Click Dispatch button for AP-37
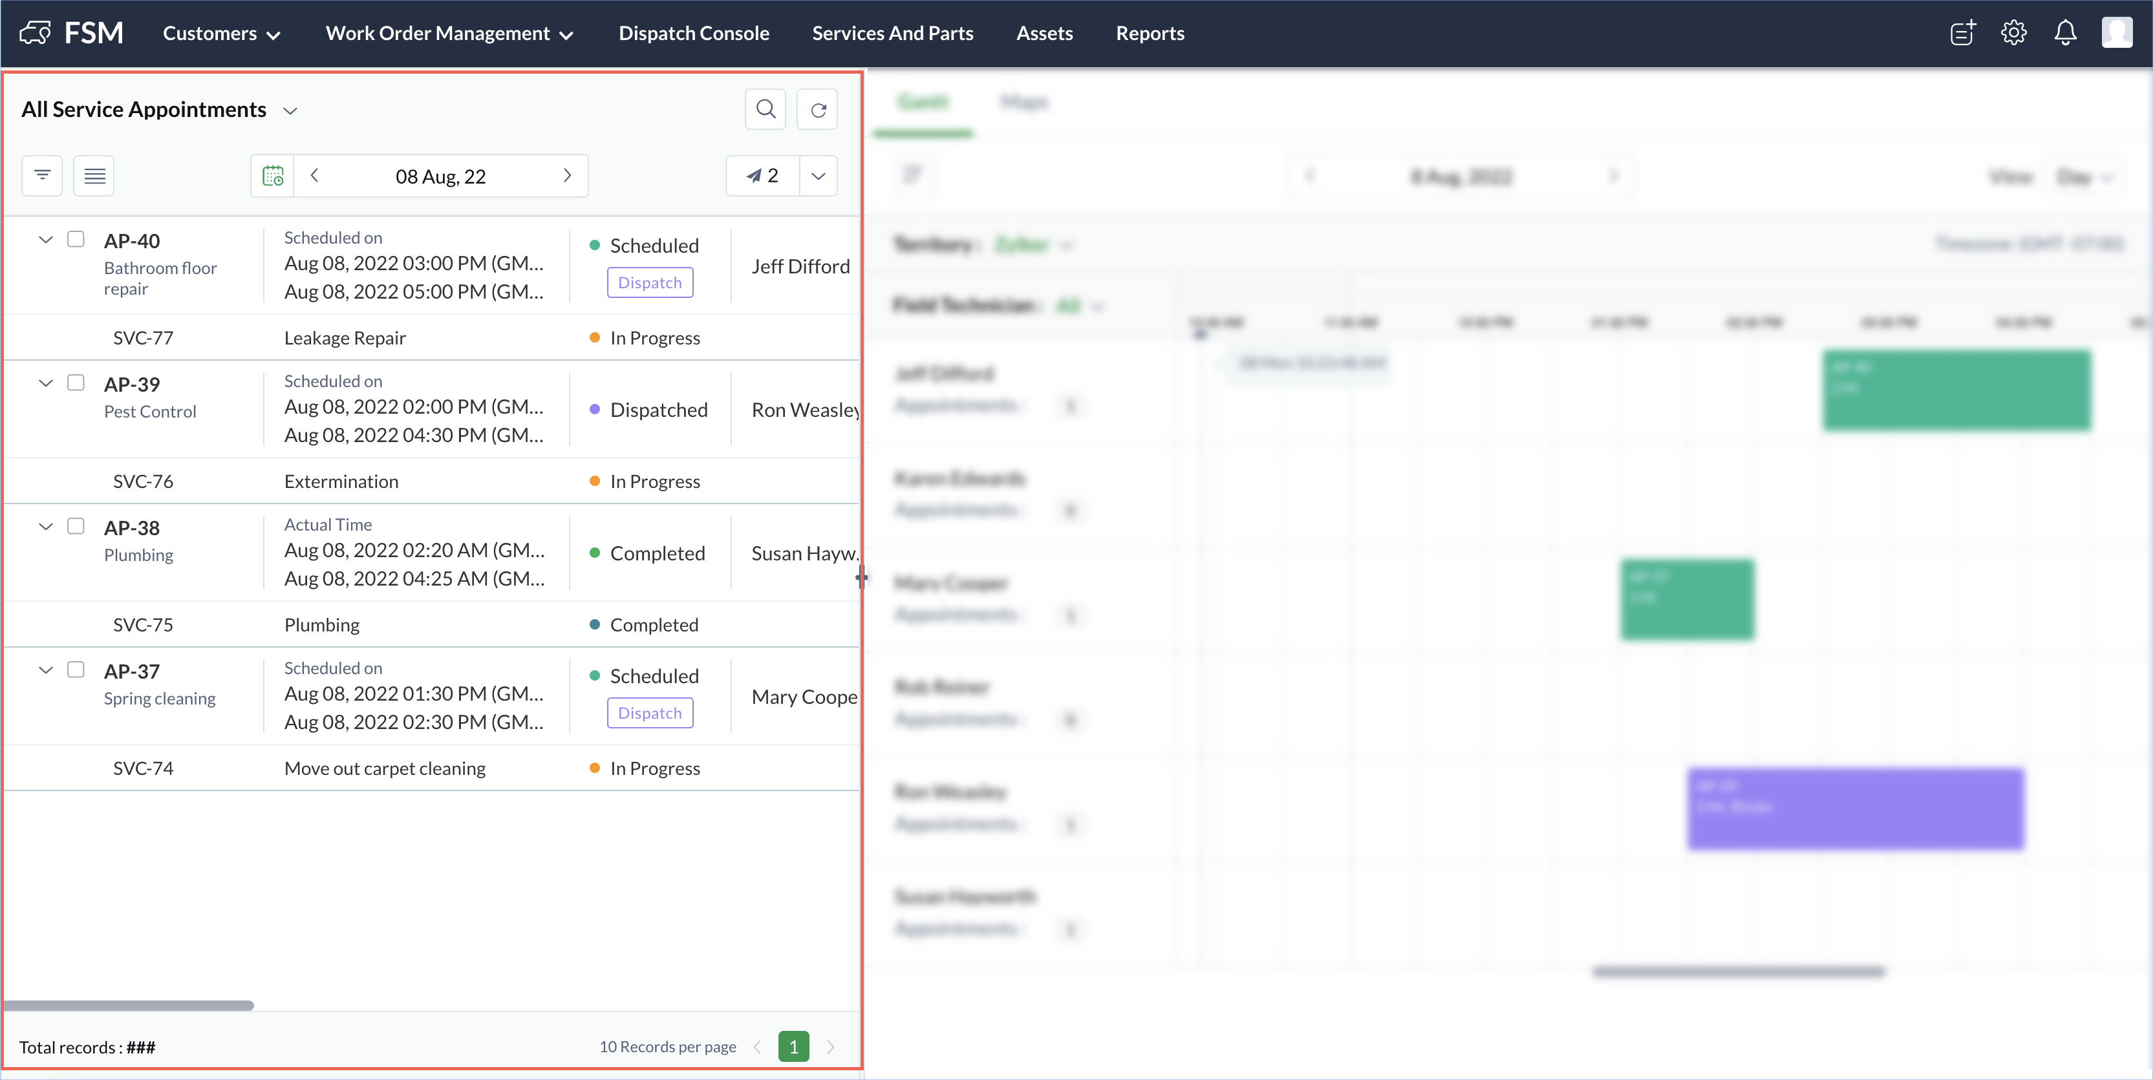Image resolution: width=2153 pixels, height=1080 pixels. [649, 712]
